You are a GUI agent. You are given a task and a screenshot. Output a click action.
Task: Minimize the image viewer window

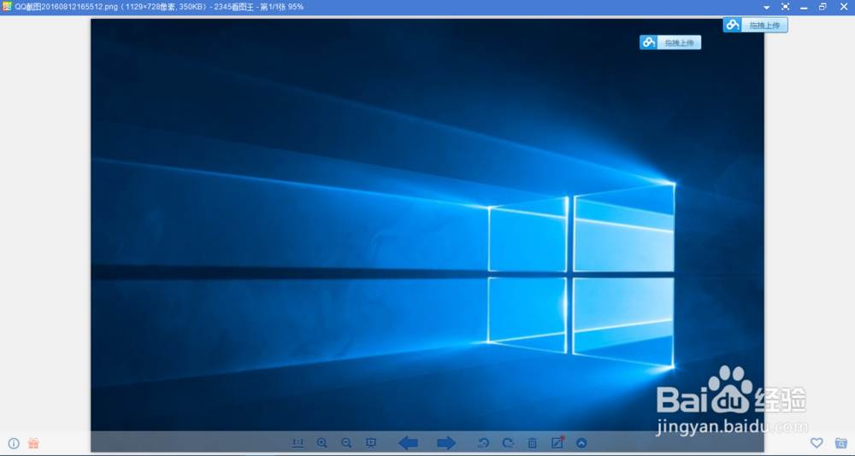[x=804, y=7]
